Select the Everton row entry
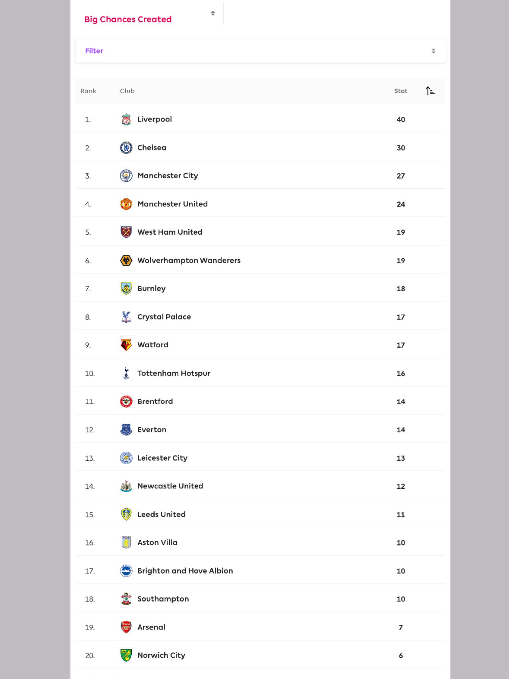Screen dimensions: 509x679 (260, 430)
